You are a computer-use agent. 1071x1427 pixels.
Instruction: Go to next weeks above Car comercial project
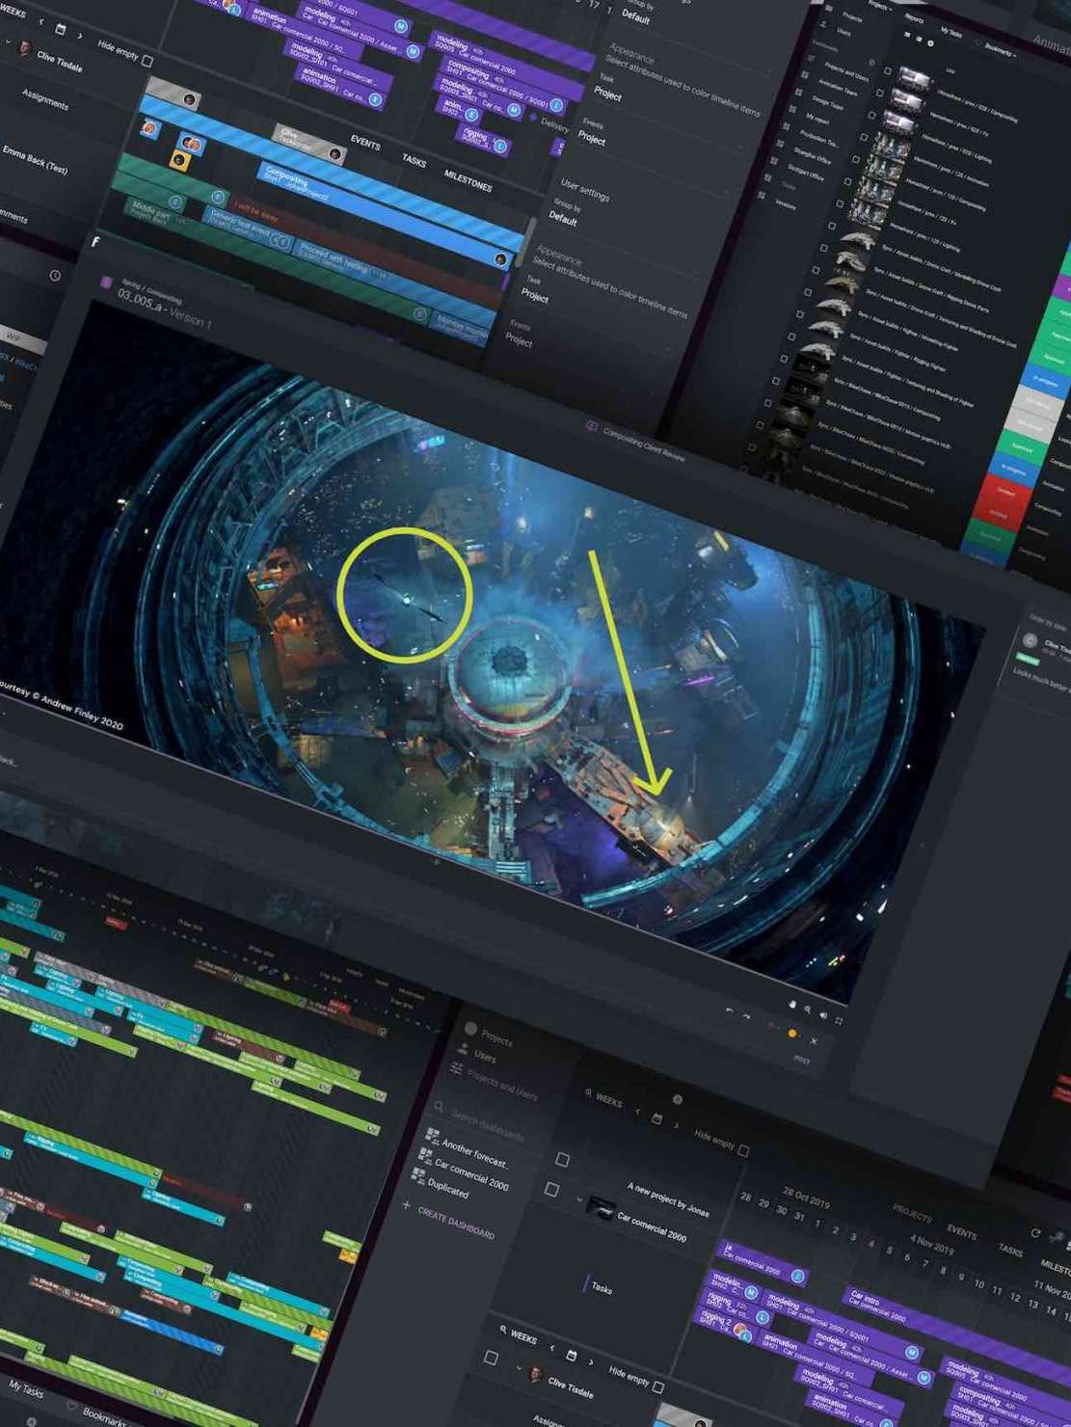(x=677, y=1125)
